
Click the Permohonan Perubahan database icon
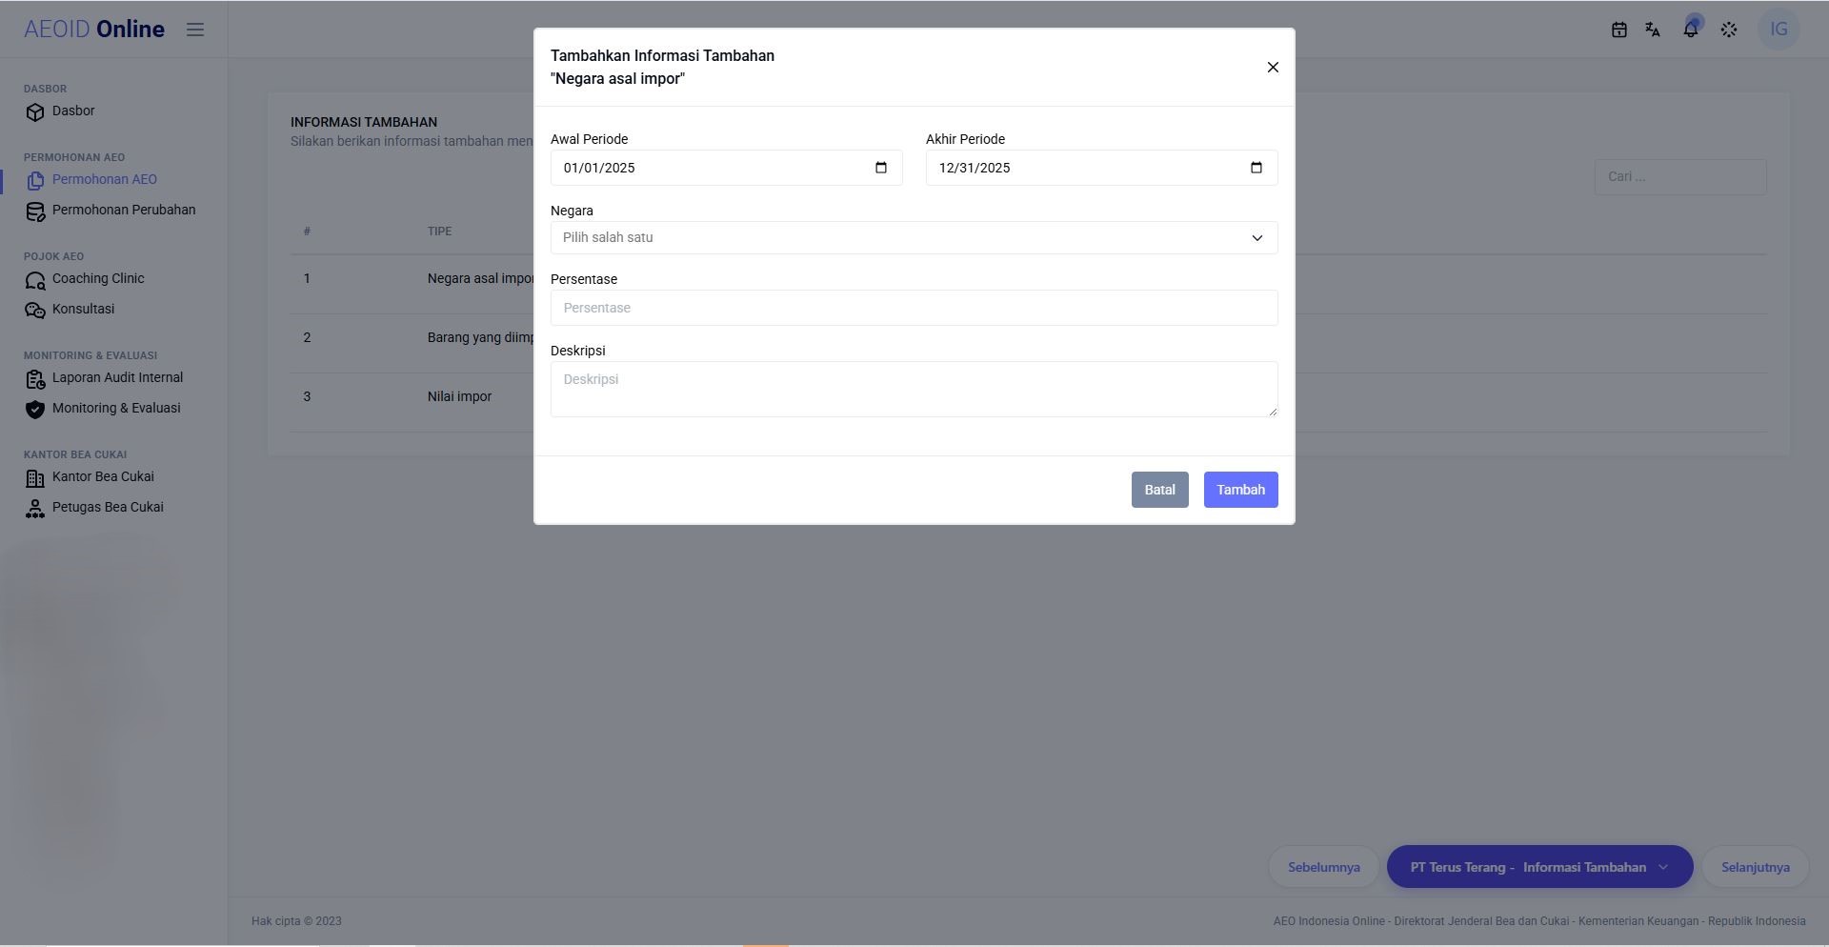pos(35,212)
